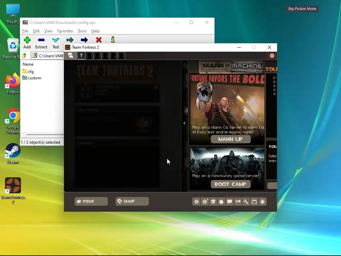Screen dimensions: 341x256
Task: Open the Steam desktop shortcut
Action: pos(13,153)
